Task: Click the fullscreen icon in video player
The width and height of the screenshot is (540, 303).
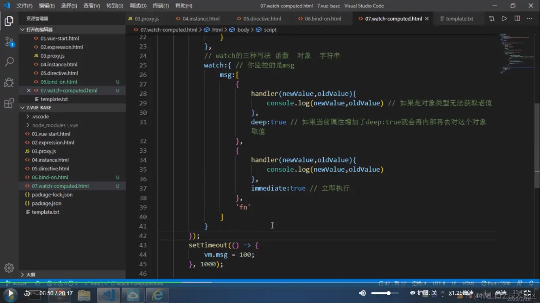Action: tap(527, 293)
